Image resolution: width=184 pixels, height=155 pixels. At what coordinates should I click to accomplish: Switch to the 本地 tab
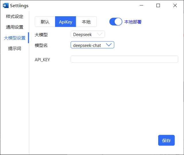[86, 22]
